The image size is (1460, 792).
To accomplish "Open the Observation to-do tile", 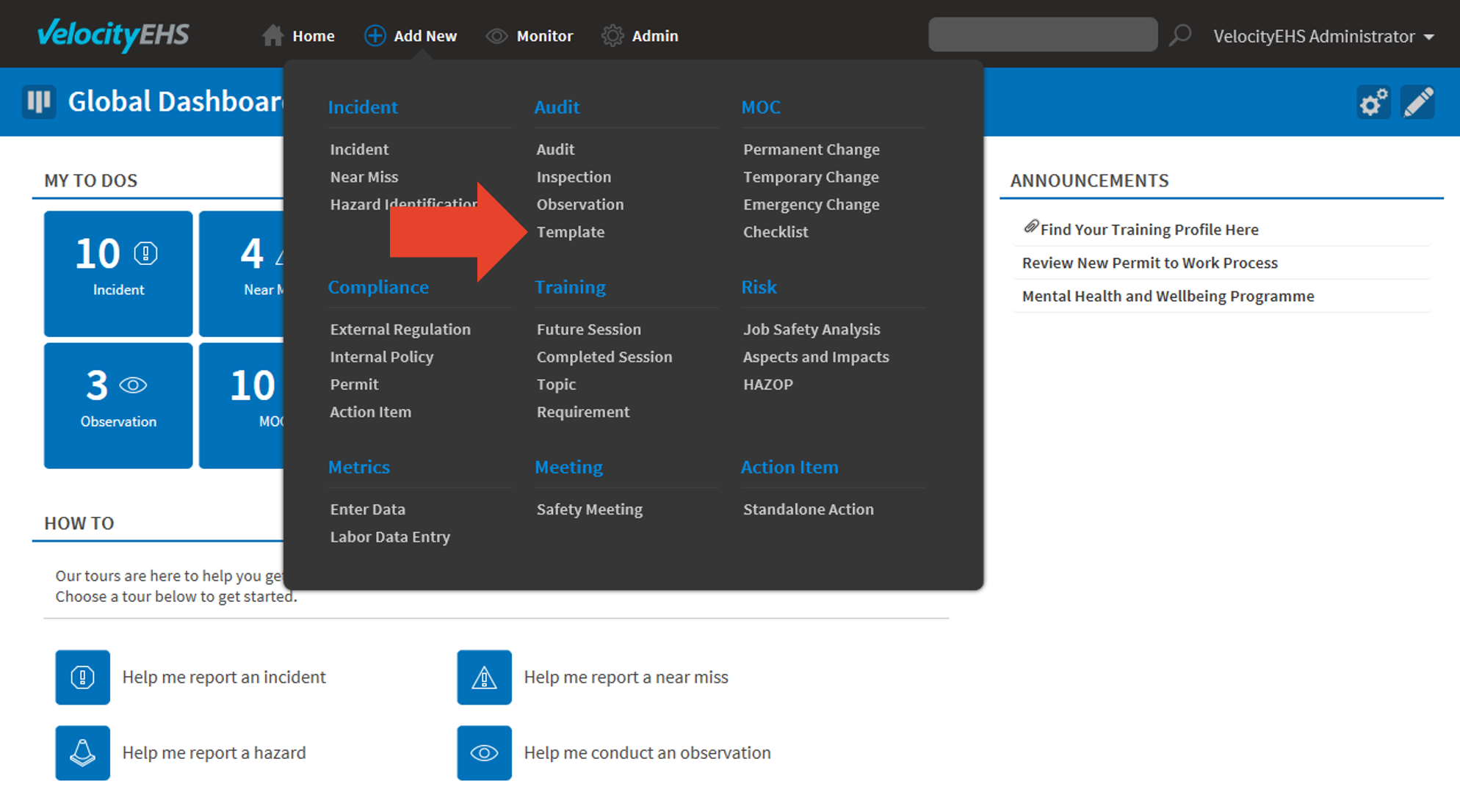I will tap(118, 405).
